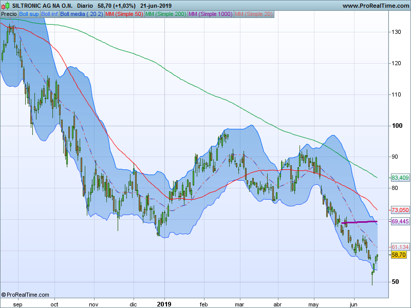
Task: Click the SILTRONIC AG NA O.N. title
Action: tap(42, 6)
